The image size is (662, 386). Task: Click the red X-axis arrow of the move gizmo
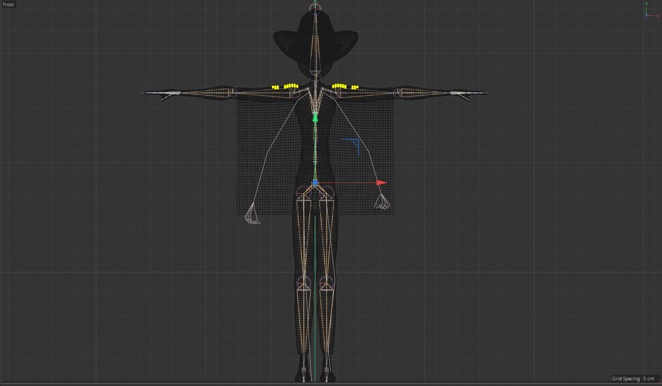[x=382, y=183]
